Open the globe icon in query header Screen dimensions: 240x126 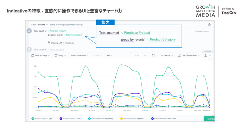(209, 25)
